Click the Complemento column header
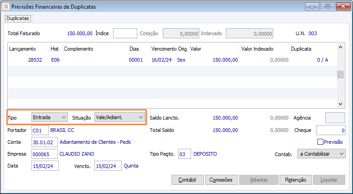Image resolution: width=353 pixels, height=194 pixels. pyautogui.click(x=96, y=49)
